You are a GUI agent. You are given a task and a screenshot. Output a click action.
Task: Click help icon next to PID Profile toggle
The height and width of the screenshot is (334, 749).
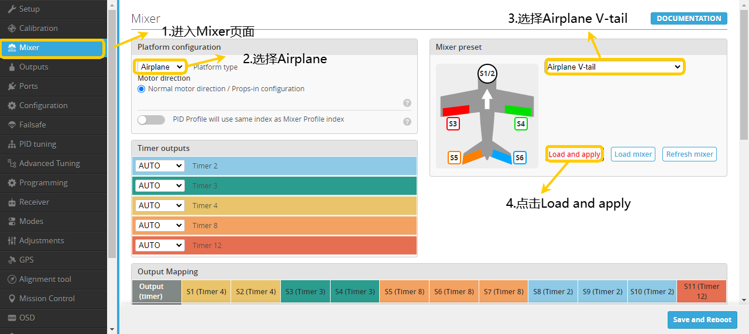coord(407,122)
